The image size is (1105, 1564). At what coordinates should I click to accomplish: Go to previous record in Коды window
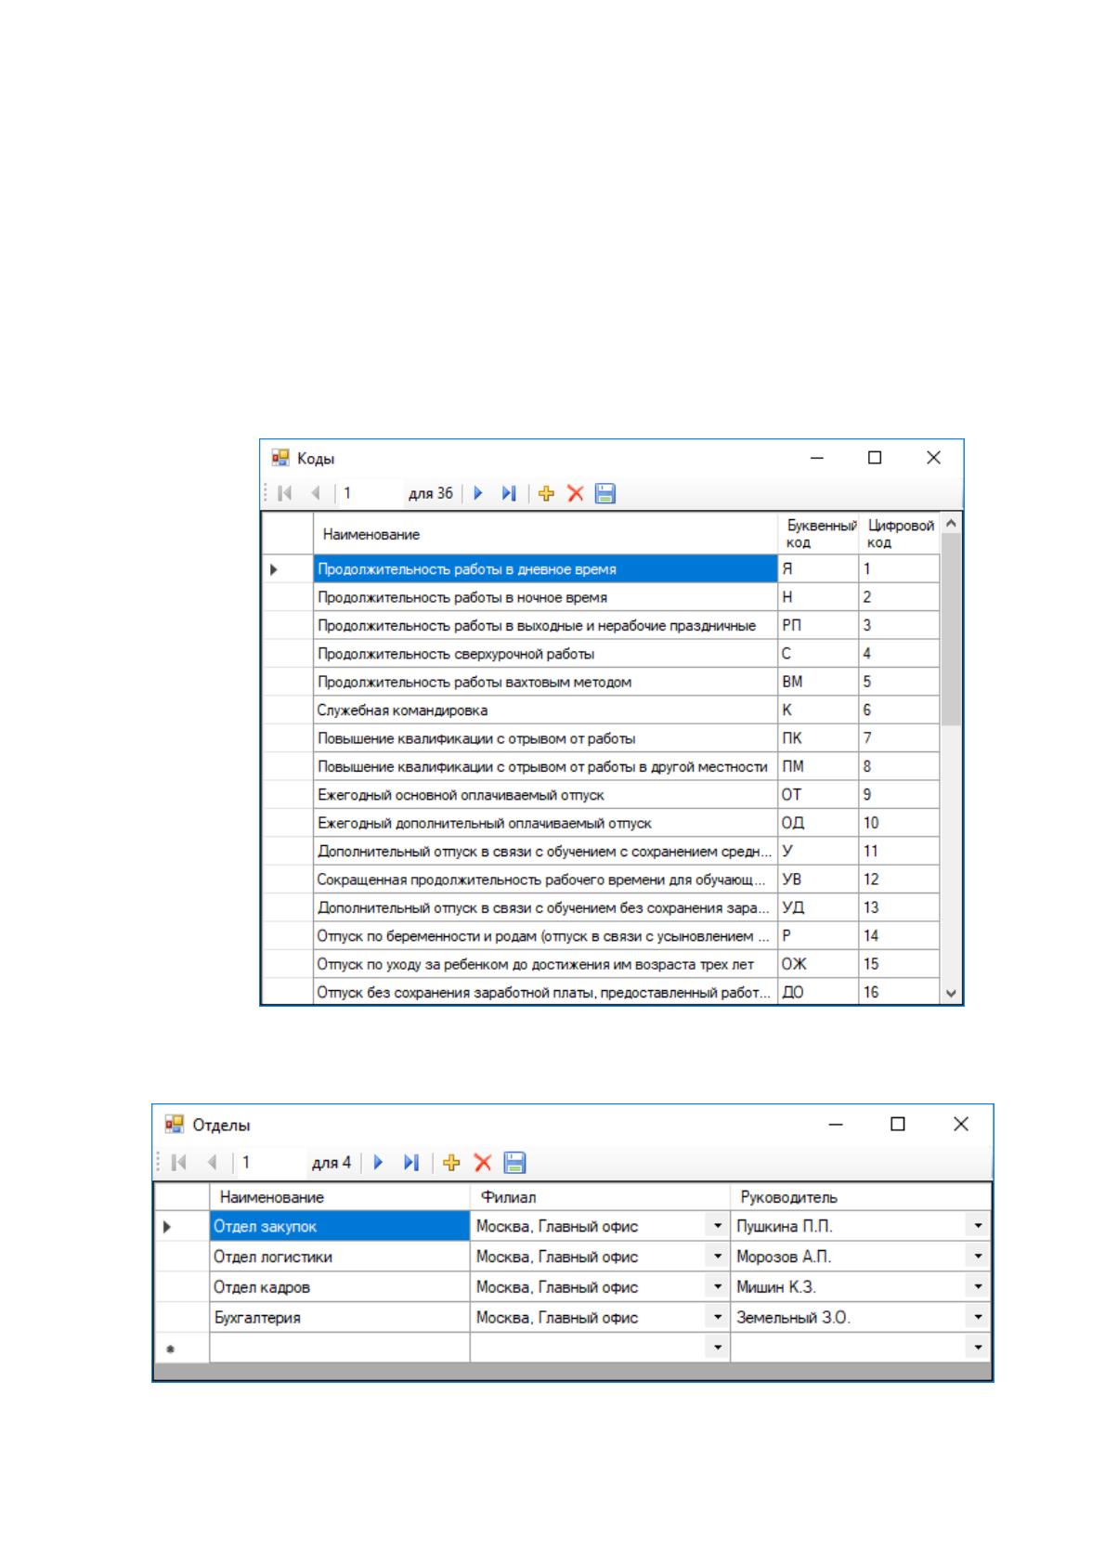[x=316, y=494]
